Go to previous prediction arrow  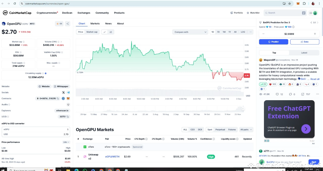[x=311, y=22]
